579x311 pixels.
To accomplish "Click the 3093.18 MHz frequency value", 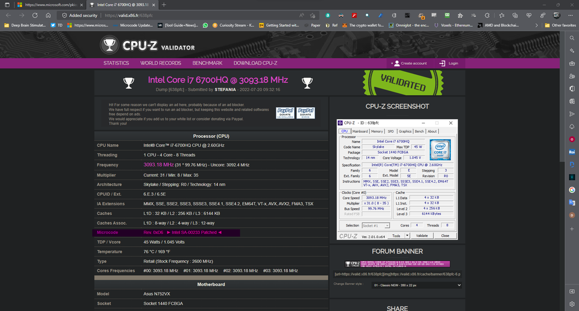I will pyautogui.click(x=158, y=165).
